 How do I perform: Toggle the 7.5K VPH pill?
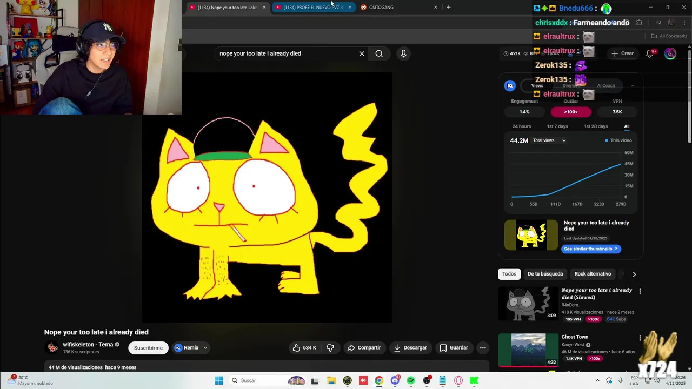point(617,112)
